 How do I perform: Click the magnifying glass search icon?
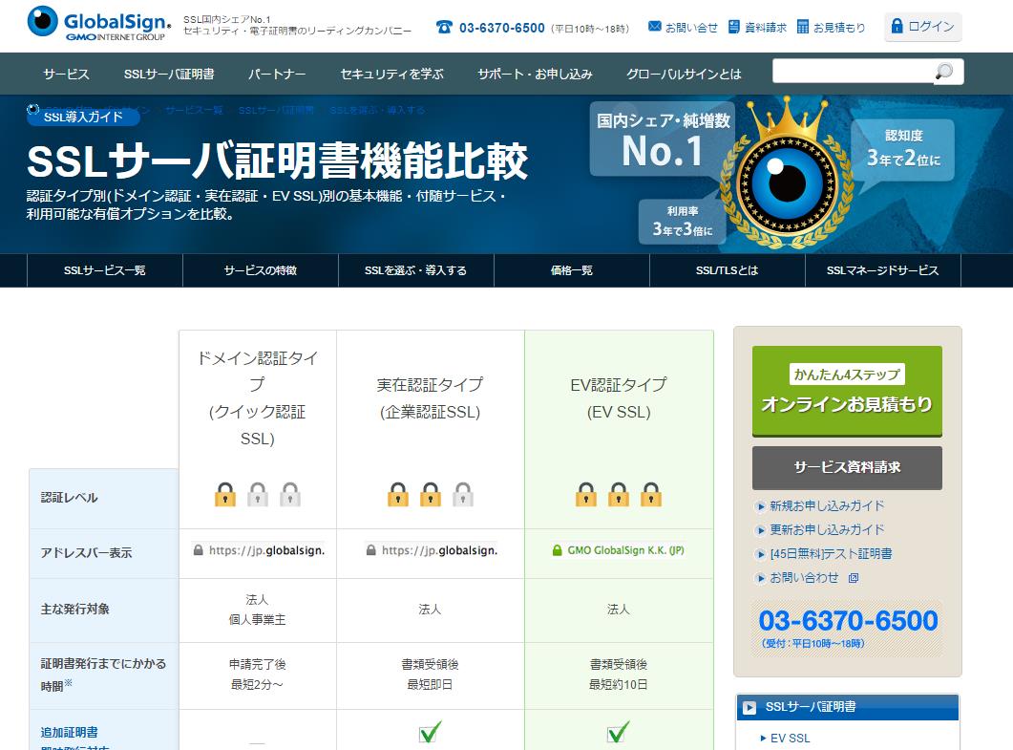[x=944, y=71]
